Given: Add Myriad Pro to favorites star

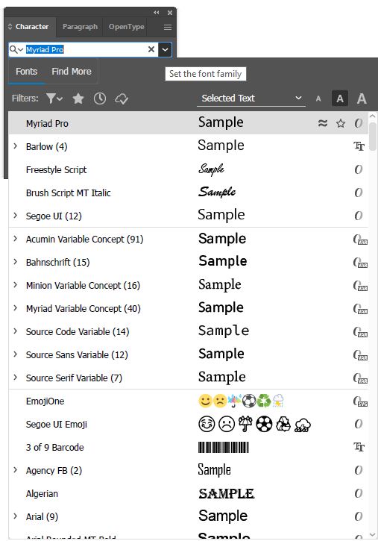Looking at the screenshot, I should (x=341, y=123).
